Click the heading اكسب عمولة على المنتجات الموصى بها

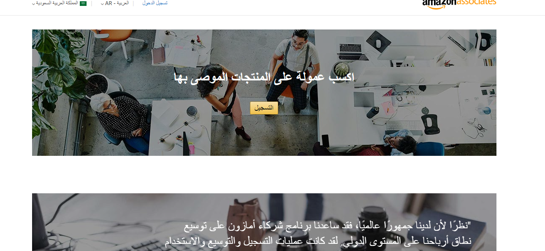pos(264,77)
